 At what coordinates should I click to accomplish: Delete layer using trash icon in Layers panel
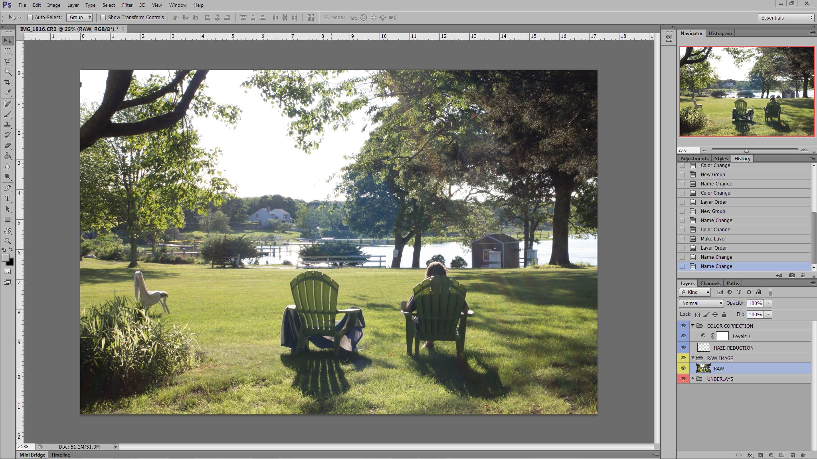pos(803,455)
